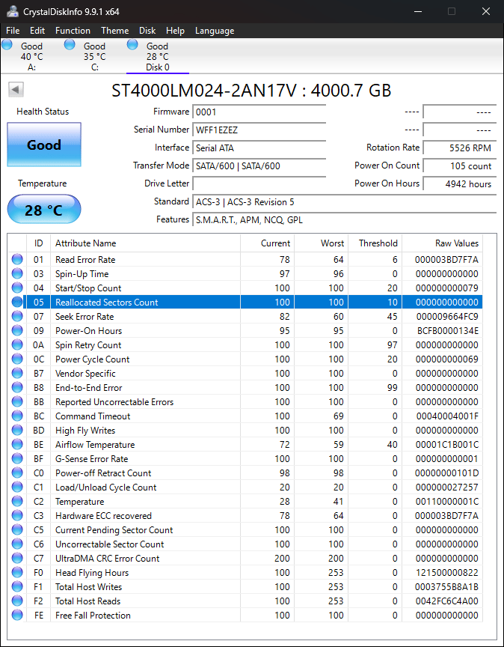504x647 pixels.
Task: Open the Help menu
Action: click(x=175, y=31)
